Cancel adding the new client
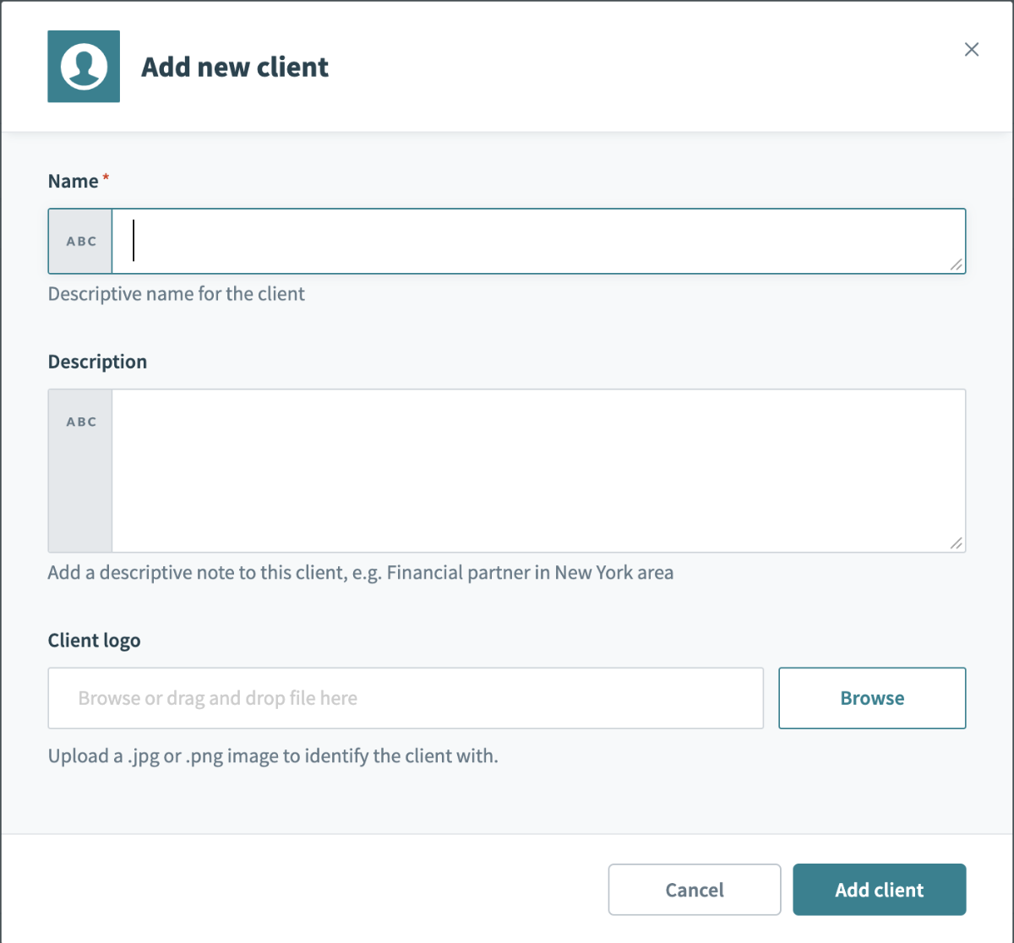Viewport: 1014px width, 943px height. click(x=695, y=890)
